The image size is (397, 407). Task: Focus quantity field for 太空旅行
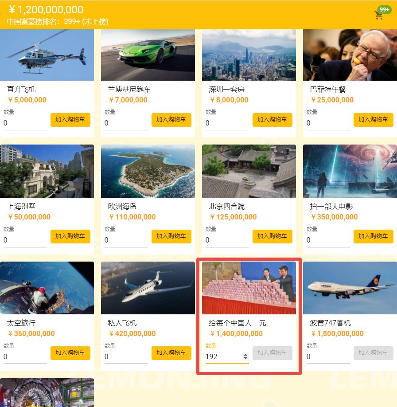click(x=25, y=356)
